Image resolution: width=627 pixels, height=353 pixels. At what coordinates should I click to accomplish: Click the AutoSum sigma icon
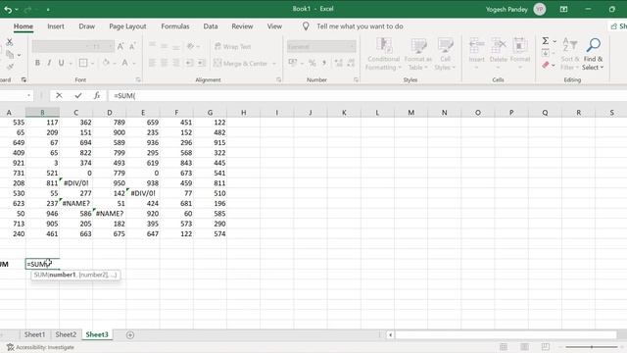(546, 41)
